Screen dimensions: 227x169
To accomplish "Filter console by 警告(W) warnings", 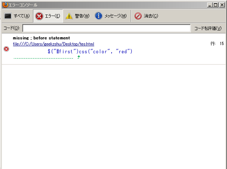I will pyautogui.click(x=78, y=16).
